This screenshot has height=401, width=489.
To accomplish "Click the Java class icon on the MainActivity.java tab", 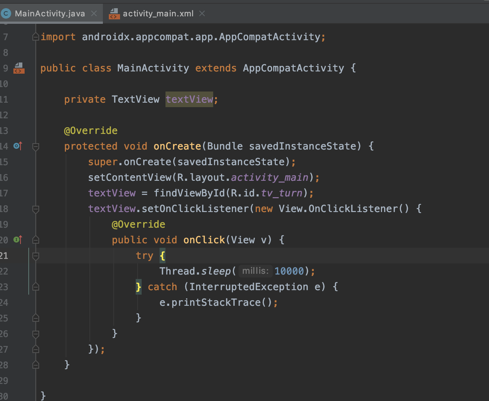I will point(6,14).
